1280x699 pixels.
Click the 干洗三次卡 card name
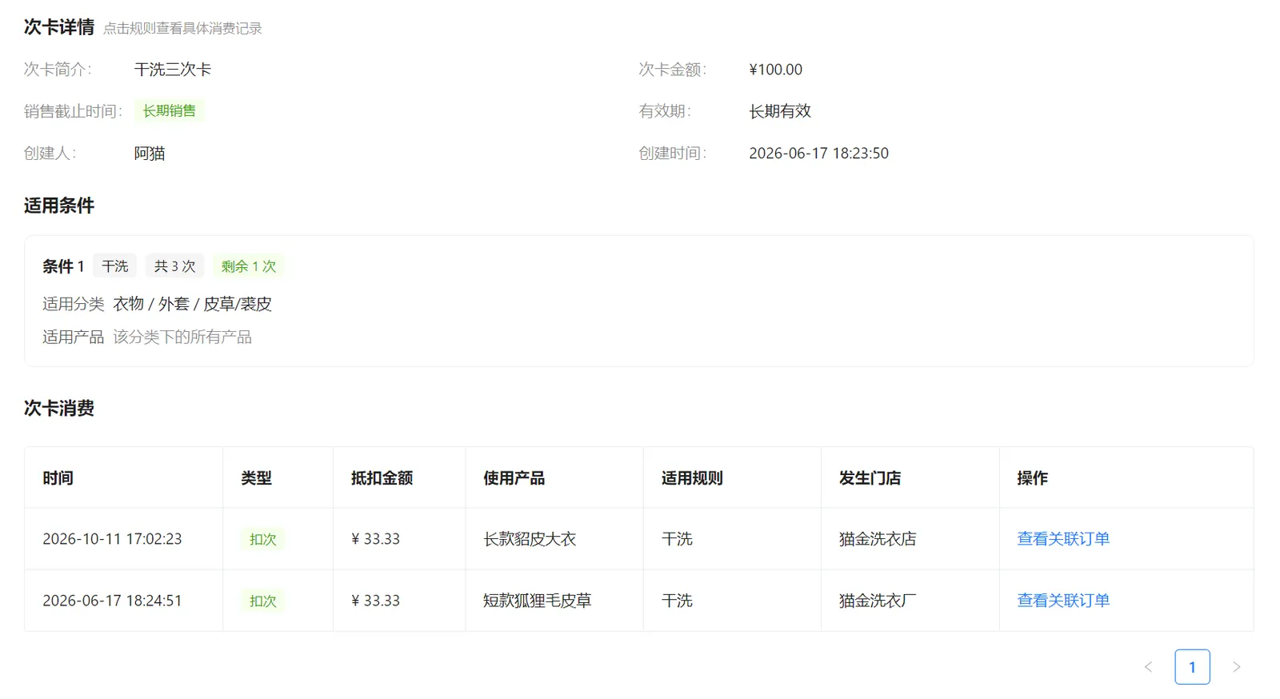[x=173, y=70]
